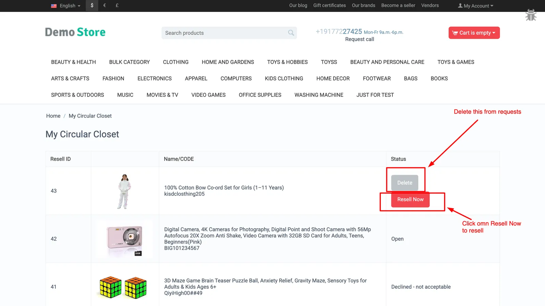Go to Gift certificates page
The image size is (545, 306).
pyautogui.click(x=329, y=5)
